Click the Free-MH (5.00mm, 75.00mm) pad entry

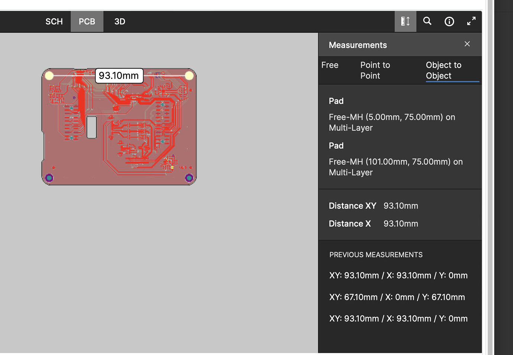pyautogui.click(x=391, y=122)
